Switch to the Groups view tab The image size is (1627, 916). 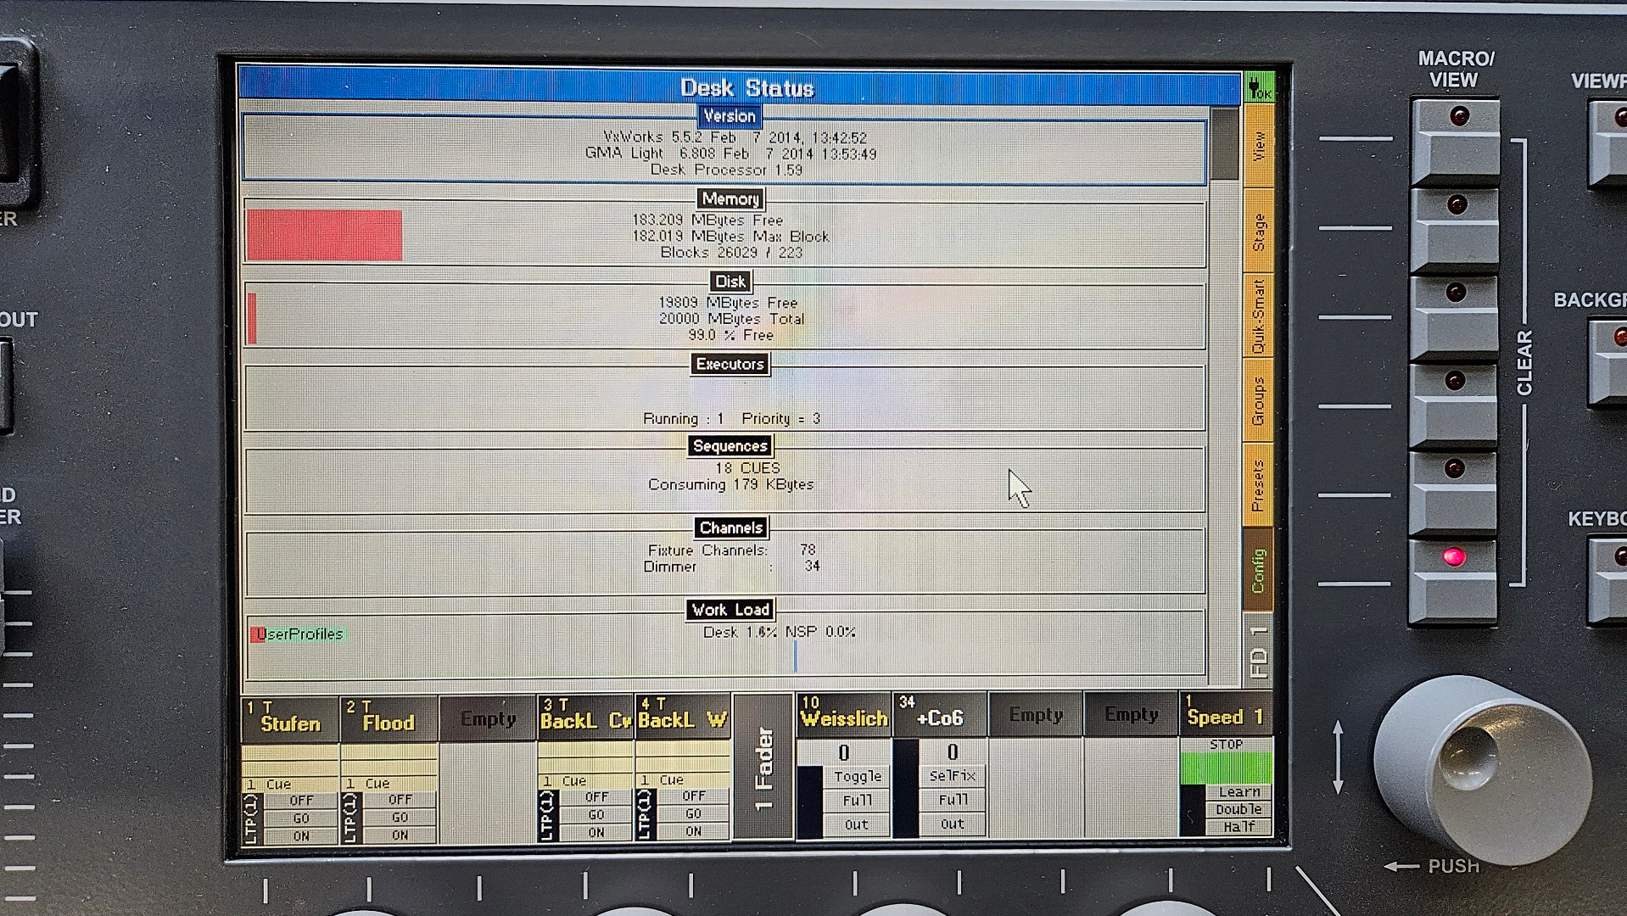1258,400
